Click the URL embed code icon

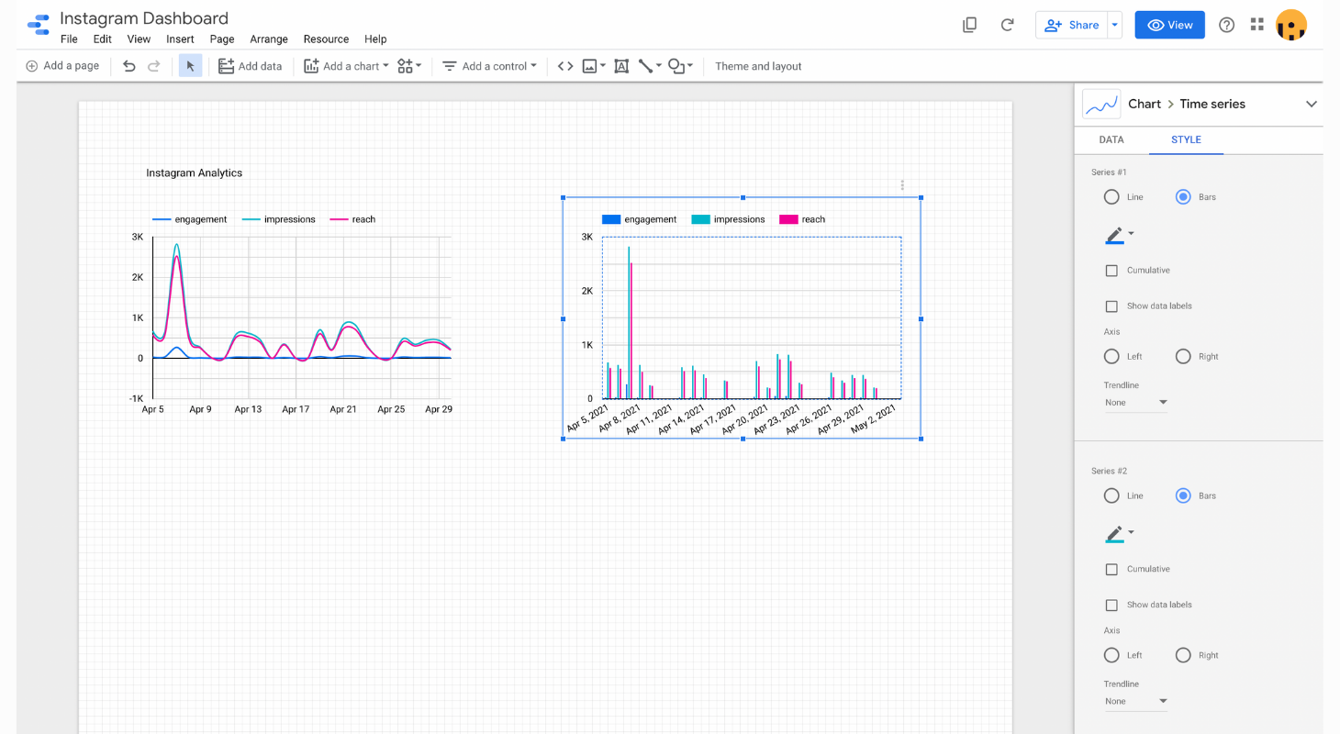click(565, 66)
